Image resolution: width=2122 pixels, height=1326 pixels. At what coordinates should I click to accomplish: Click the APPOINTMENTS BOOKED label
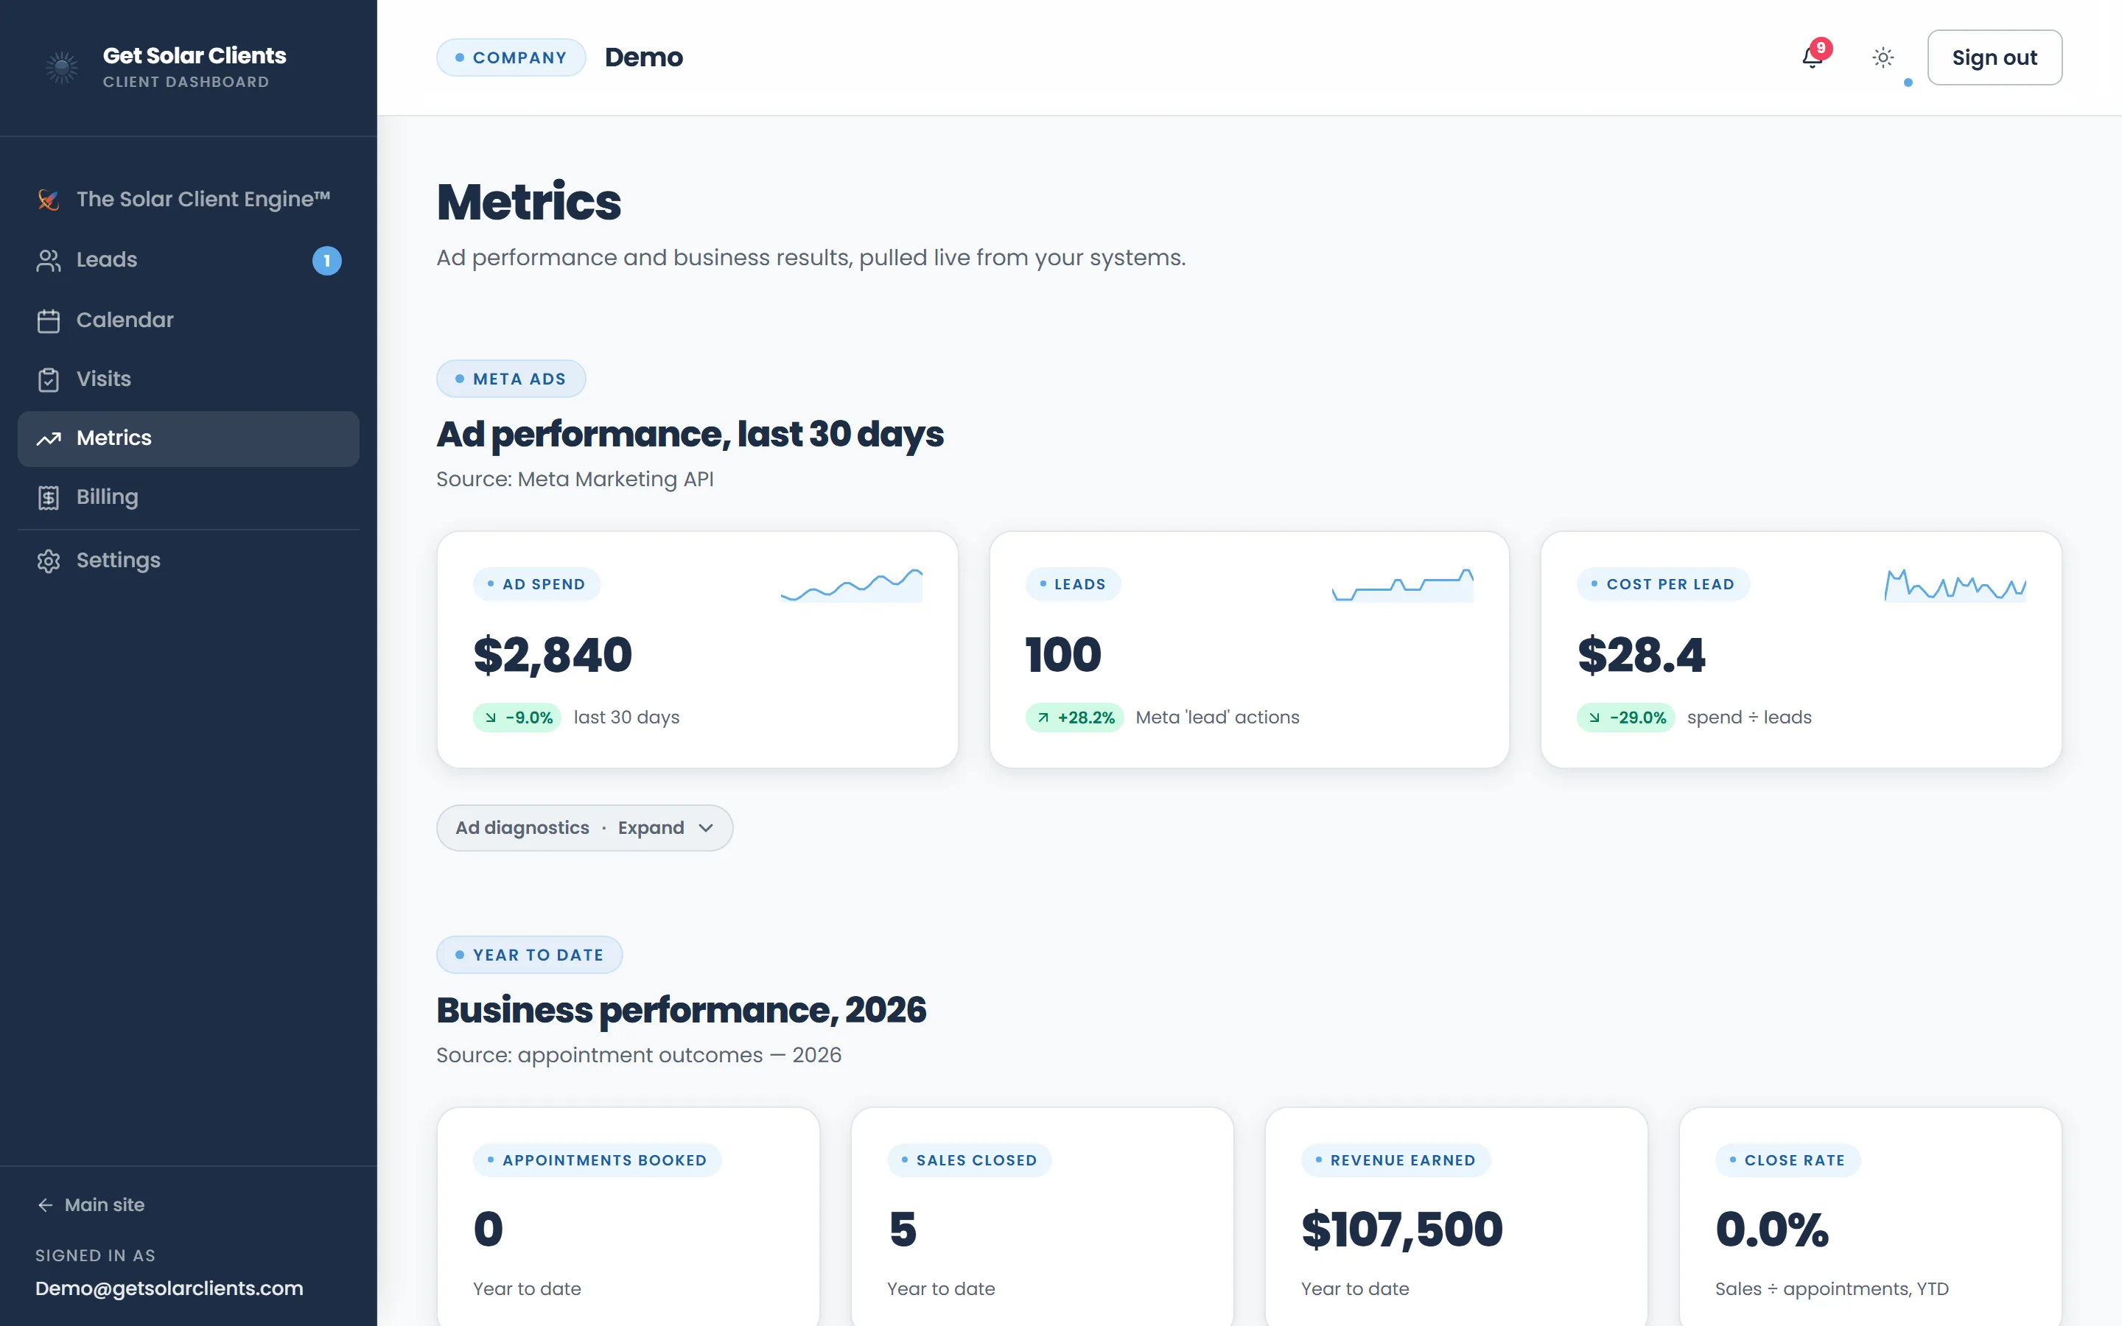pos(597,1160)
